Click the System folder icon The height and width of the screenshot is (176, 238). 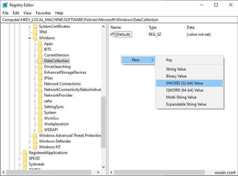tap(40, 113)
